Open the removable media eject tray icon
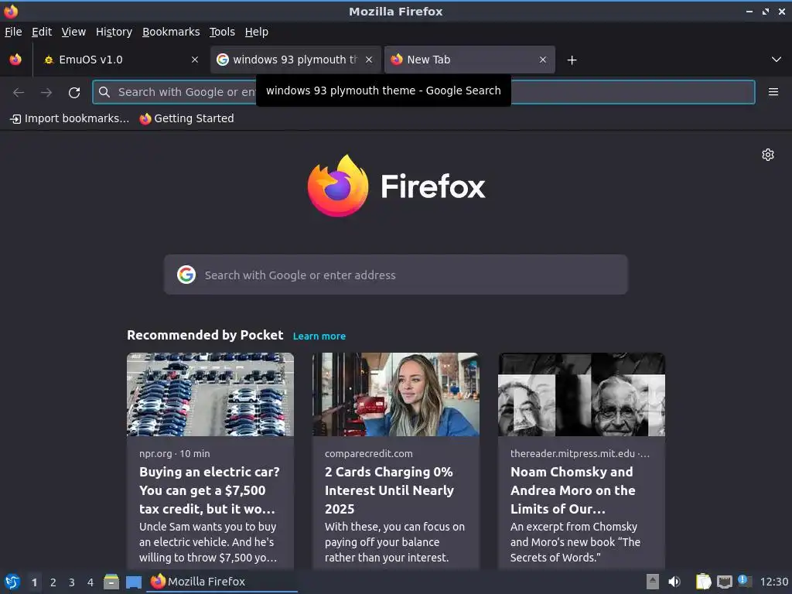792x594 pixels. (653, 582)
